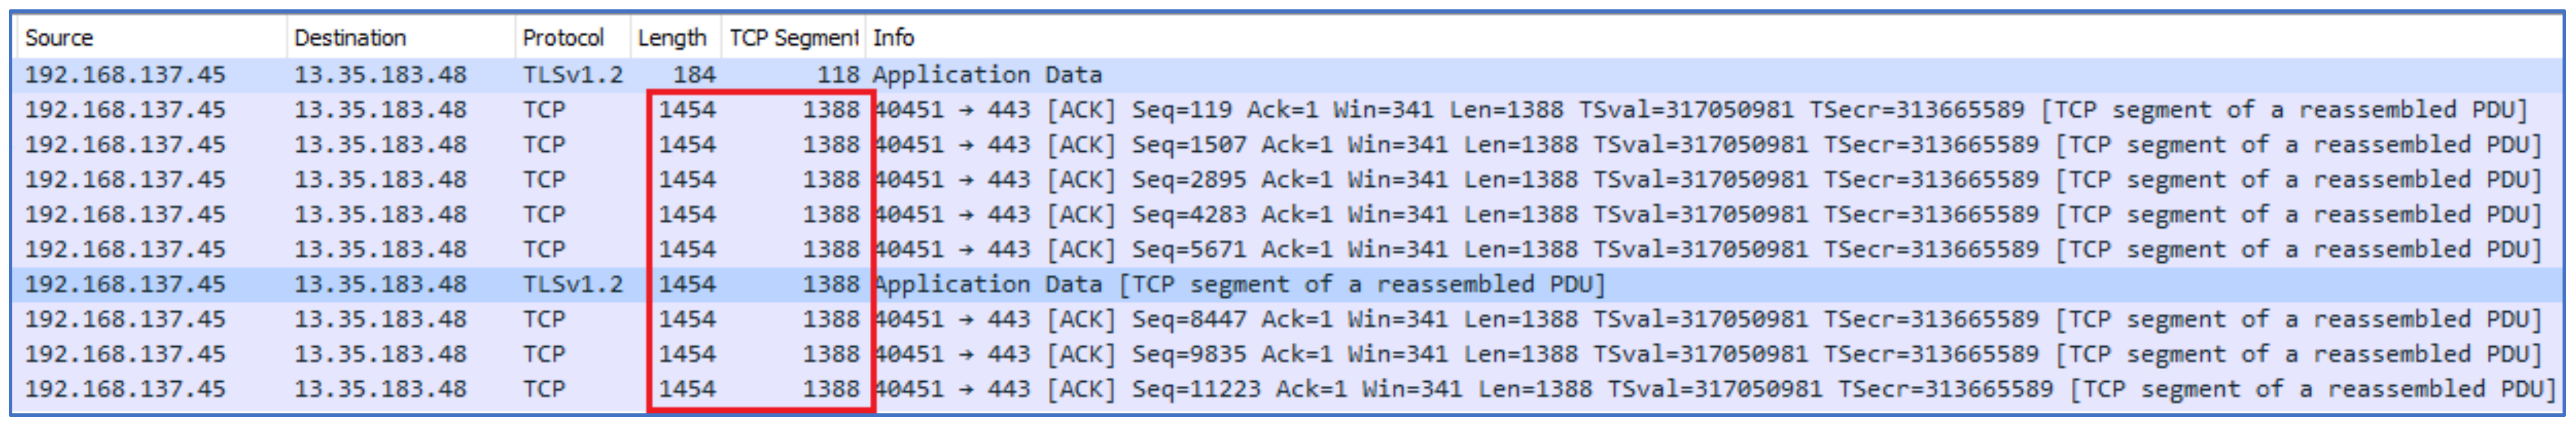Click the TCP Segment cell showing 118
Image resolution: width=2576 pixels, height=425 pixels.
point(837,75)
